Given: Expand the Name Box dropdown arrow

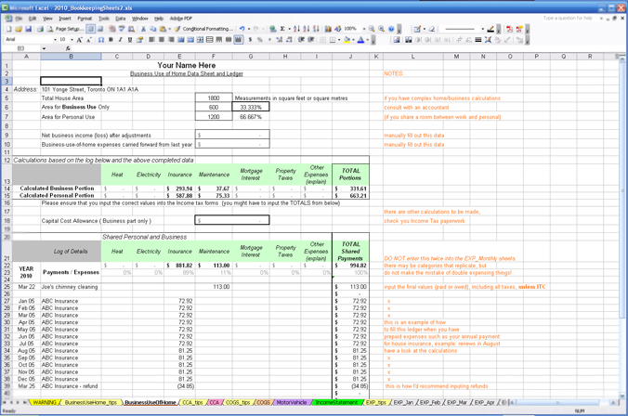Looking at the screenshot, I should pyautogui.click(x=44, y=48).
